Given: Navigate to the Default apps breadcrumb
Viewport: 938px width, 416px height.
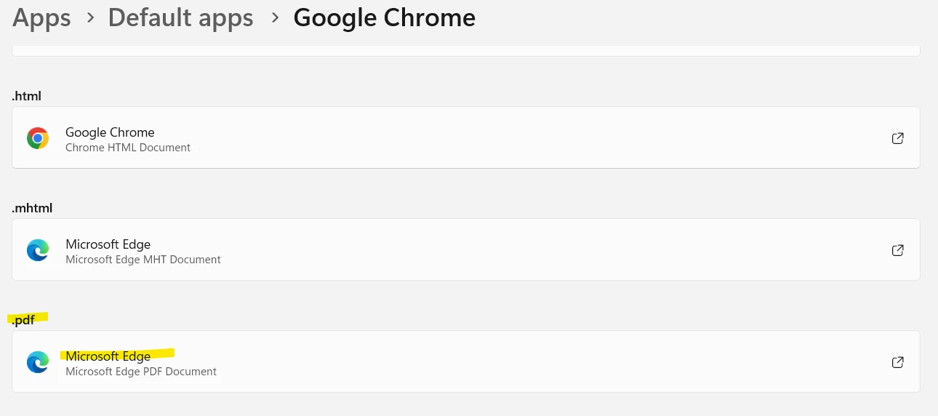Looking at the screenshot, I should click(x=180, y=17).
